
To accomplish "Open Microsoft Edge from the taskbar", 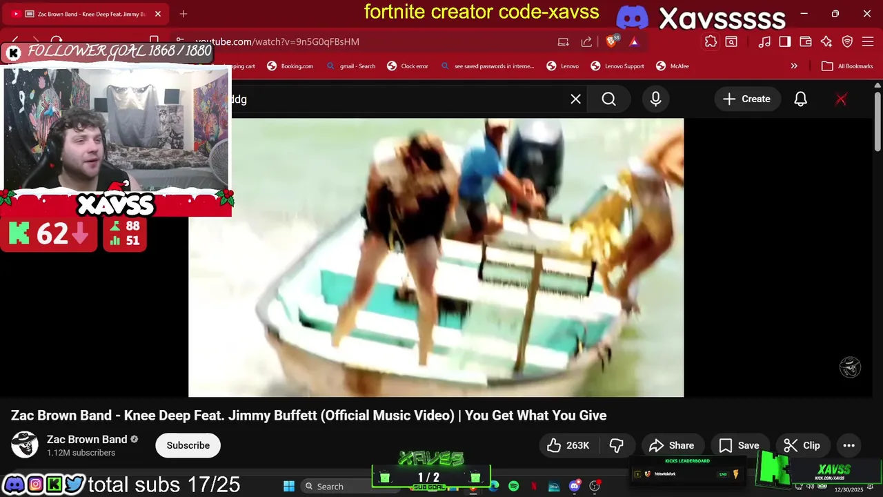I will pos(493,486).
